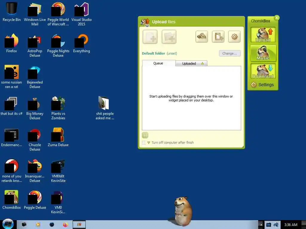This screenshot has width=306, height=229.
Task: Select the Peggle Deluxe desktop icon
Action: (x=35, y=200)
